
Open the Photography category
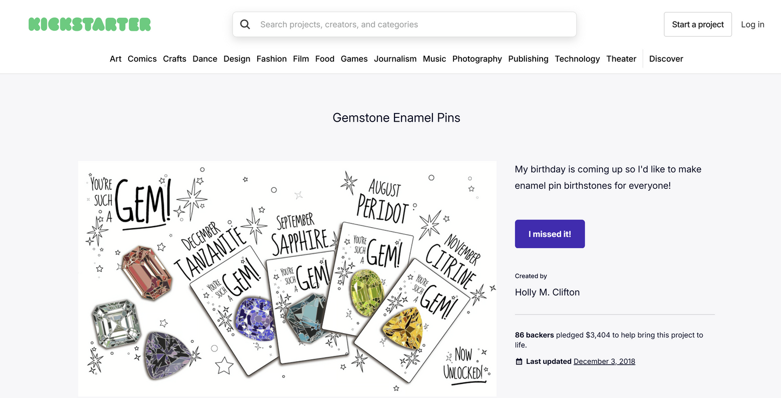(x=477, y=59)
